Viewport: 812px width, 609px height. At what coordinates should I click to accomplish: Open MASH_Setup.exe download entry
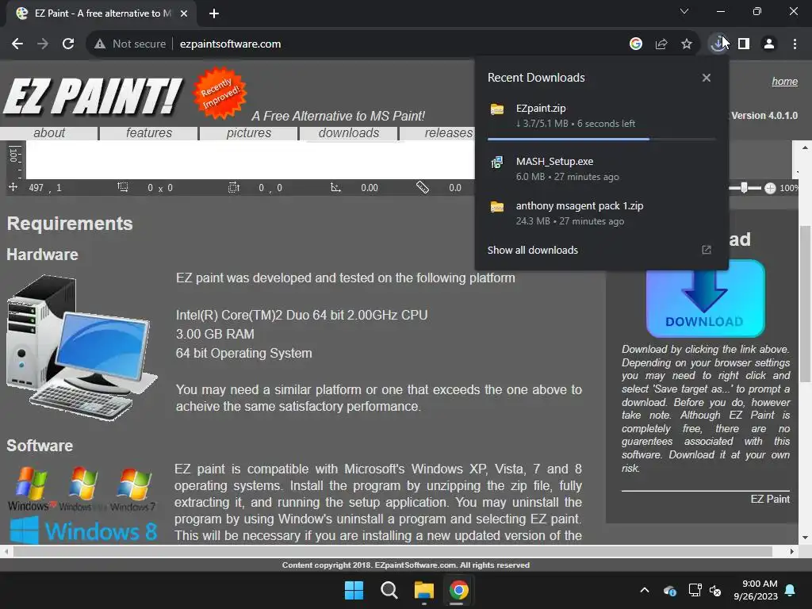click(601, 169)
